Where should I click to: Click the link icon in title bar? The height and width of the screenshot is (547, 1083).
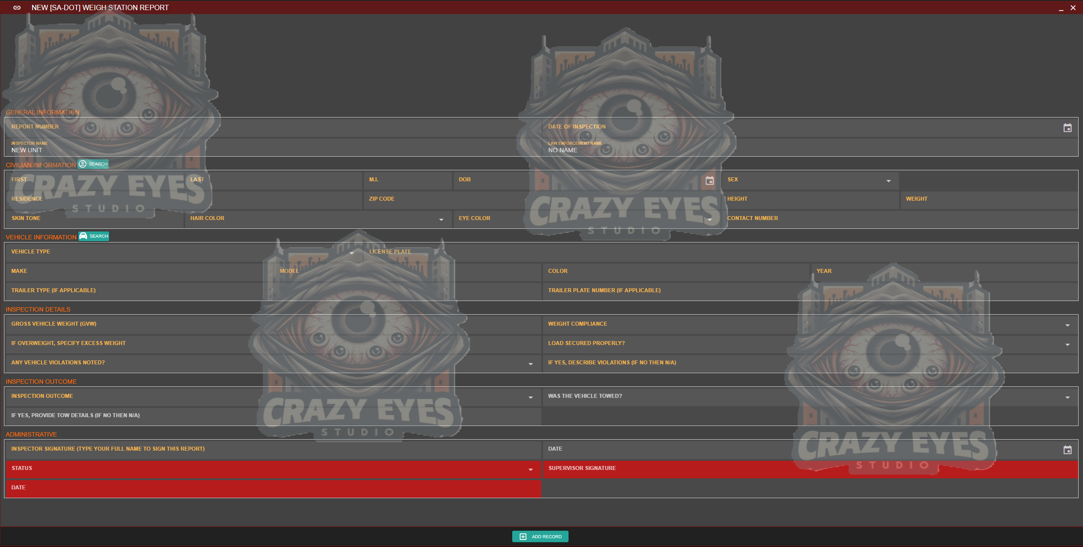(17, 7)
